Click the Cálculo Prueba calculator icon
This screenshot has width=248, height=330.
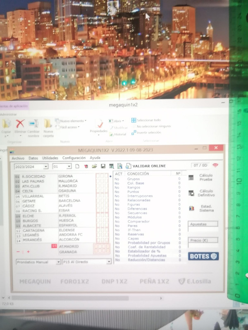coord(191,178)
